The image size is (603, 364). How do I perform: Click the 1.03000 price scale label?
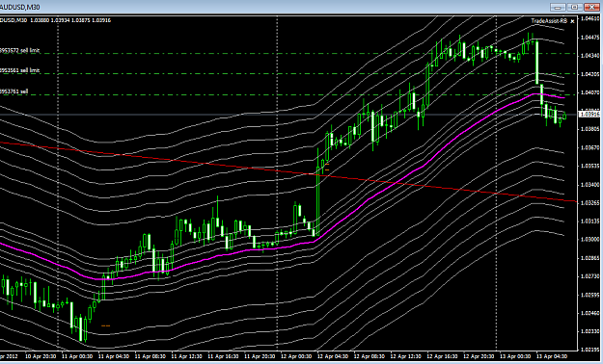(x=589, y=239)
